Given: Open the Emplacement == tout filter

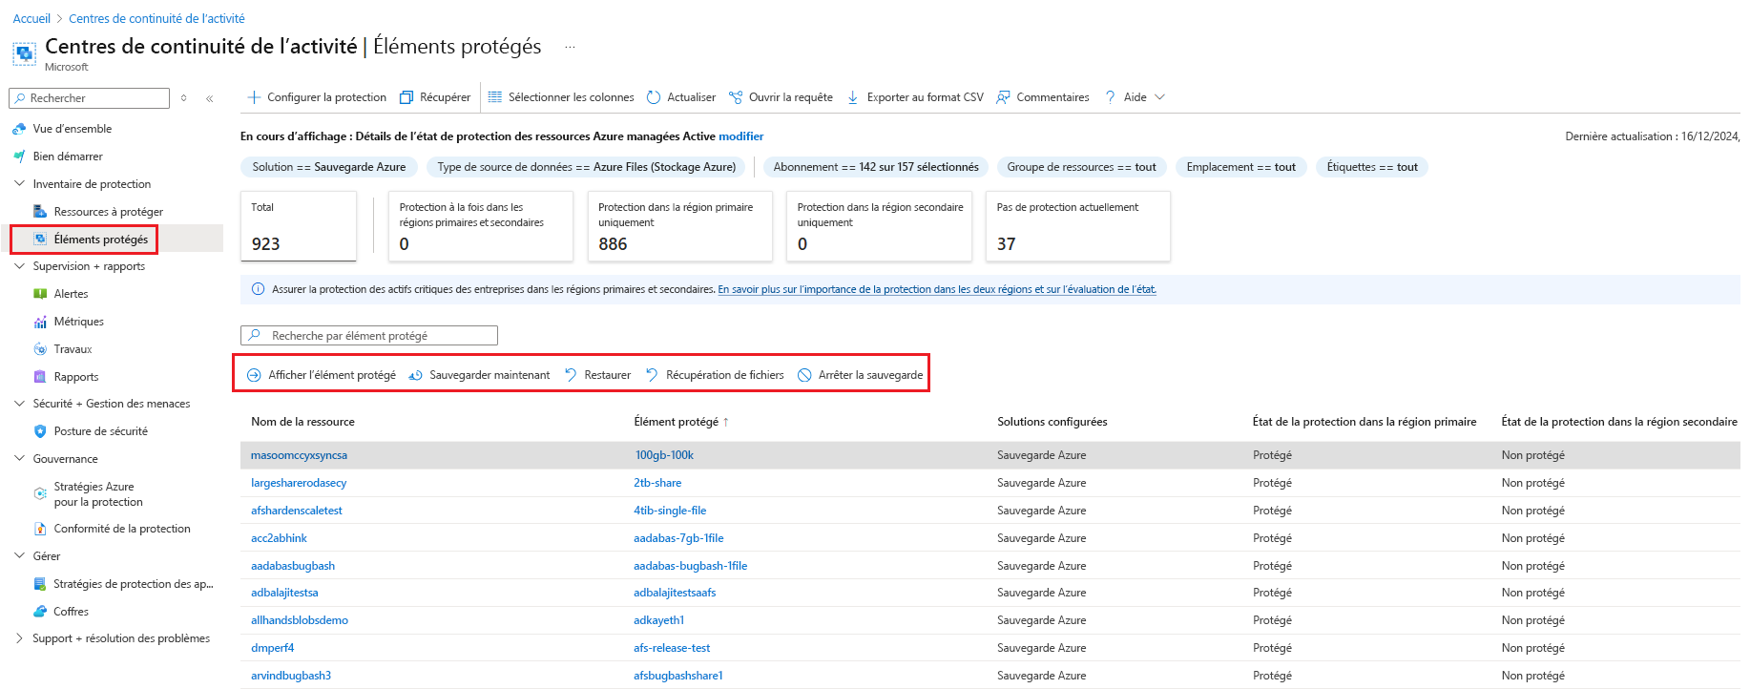Looking at the screenshot, I should (1241, 167).
